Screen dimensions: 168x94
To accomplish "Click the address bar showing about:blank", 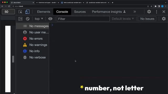I will [79, 6].
